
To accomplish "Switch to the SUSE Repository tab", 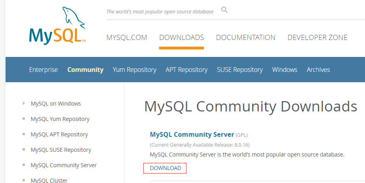I will (x=240, y=70).
